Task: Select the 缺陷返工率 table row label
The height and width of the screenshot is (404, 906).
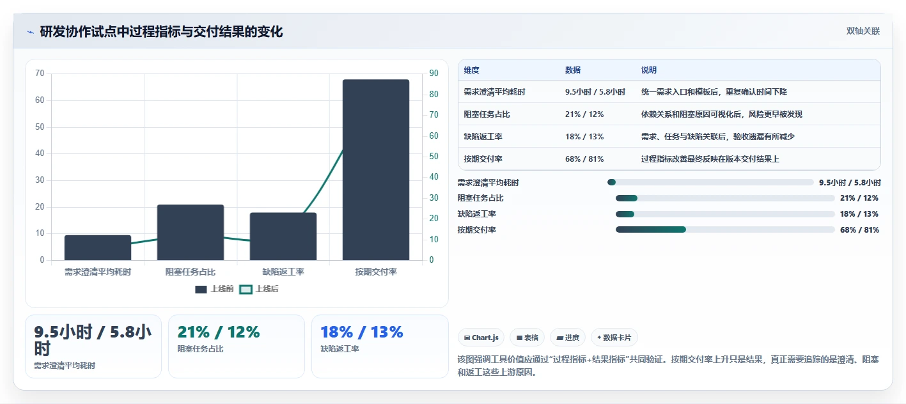Action: click(483, 137)
